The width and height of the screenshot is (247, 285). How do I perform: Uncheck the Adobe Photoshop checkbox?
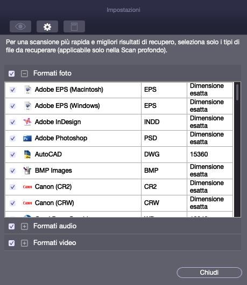click(x=13, y=139)
